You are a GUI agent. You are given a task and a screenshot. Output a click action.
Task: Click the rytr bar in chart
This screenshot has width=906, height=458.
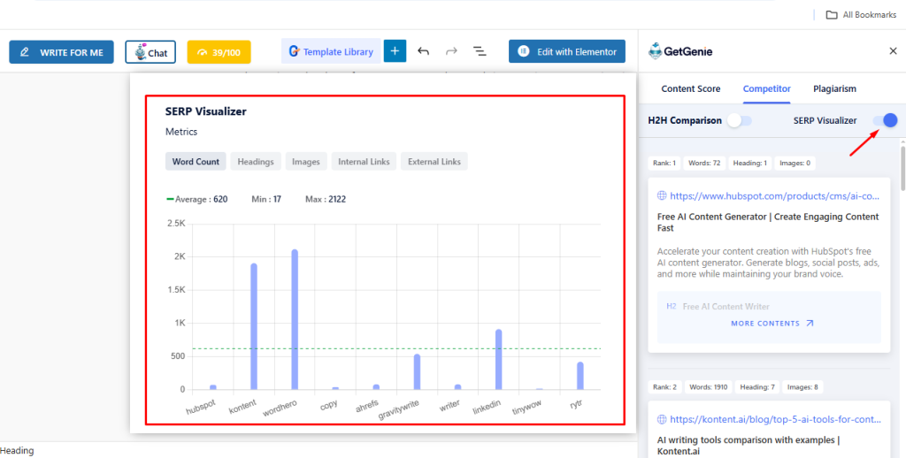coord(580,376)
